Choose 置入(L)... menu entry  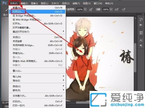click(37, 71)
